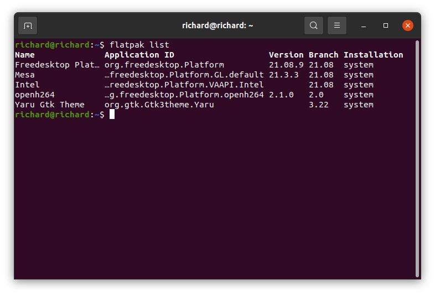Click the Version column header
This screenshot has width=435, height=295.
click(x=286, y=55)
